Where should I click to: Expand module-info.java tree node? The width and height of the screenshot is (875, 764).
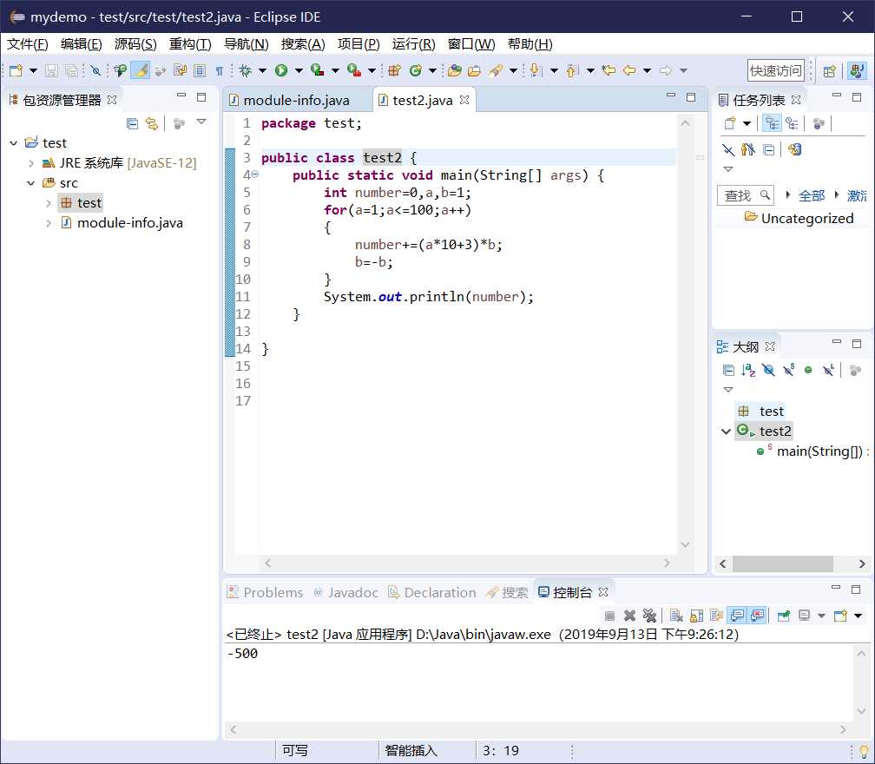(49, 223)
